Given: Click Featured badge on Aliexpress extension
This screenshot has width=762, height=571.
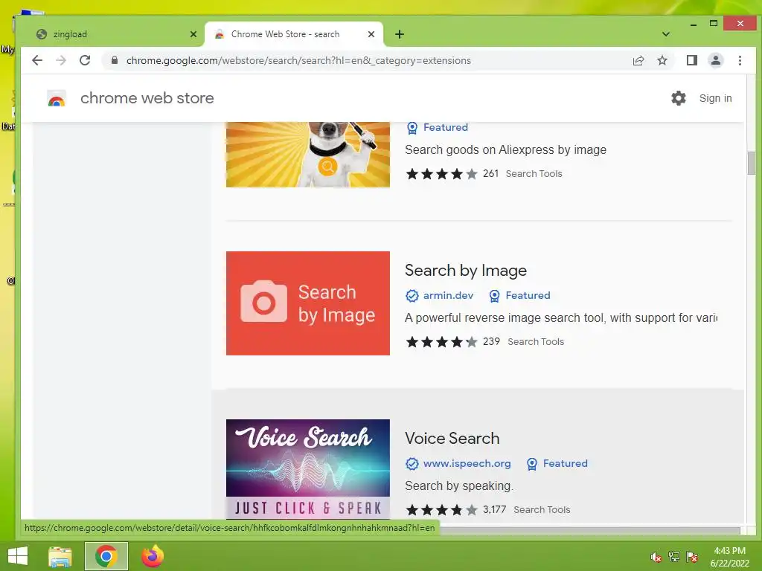Looking at the screenshot, I should coord(437,127).
